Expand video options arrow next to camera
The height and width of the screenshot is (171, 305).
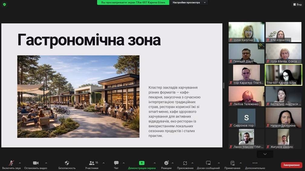click(46, 163)
